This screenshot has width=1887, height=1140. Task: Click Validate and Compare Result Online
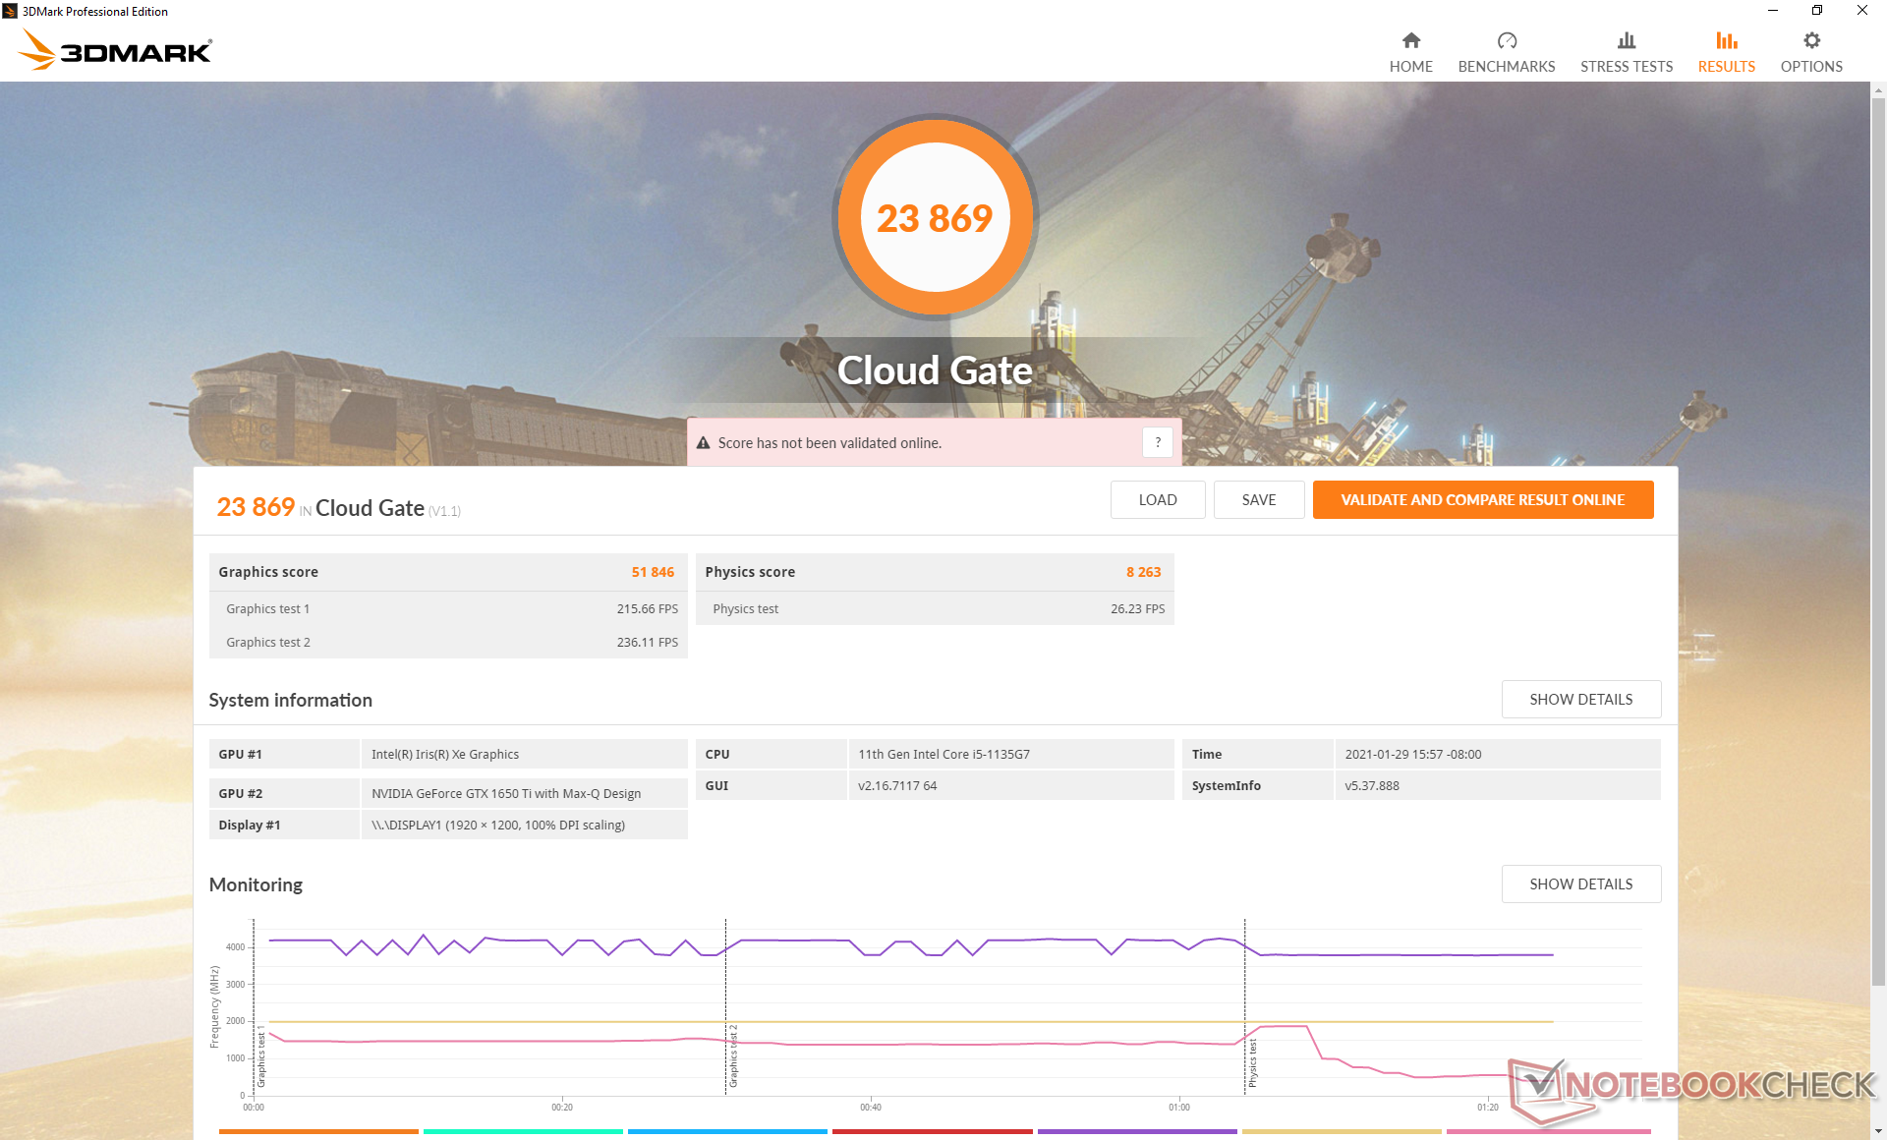point(1482,499)
